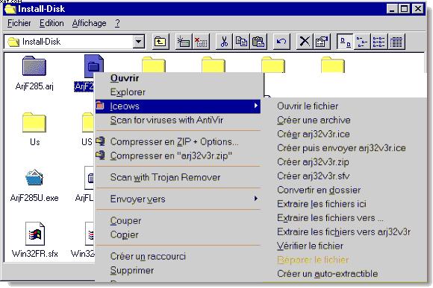Open the Install-Disk folder dropdown arrow
This screenshot has height=288, width=433.
[139, 42]
